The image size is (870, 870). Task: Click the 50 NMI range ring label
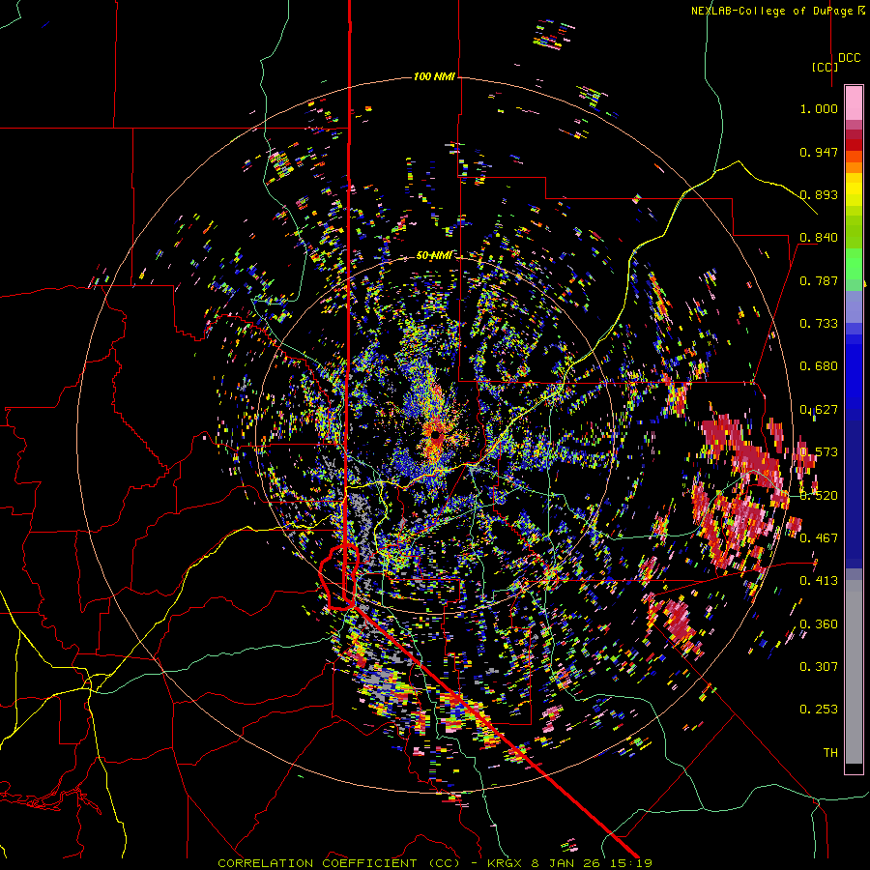click(x=434, y=256)
